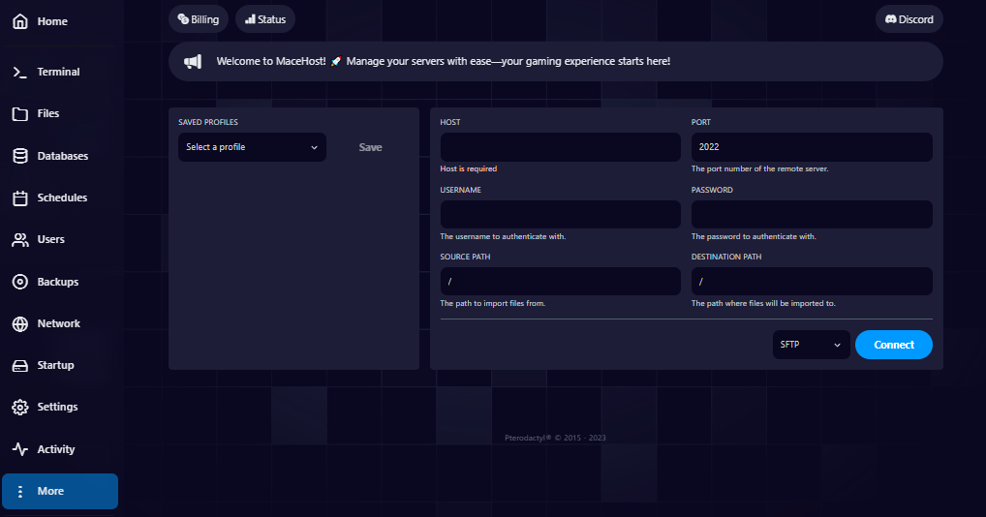
Task: Open the Settings sidebar label
Action: (x=57, y=407)
